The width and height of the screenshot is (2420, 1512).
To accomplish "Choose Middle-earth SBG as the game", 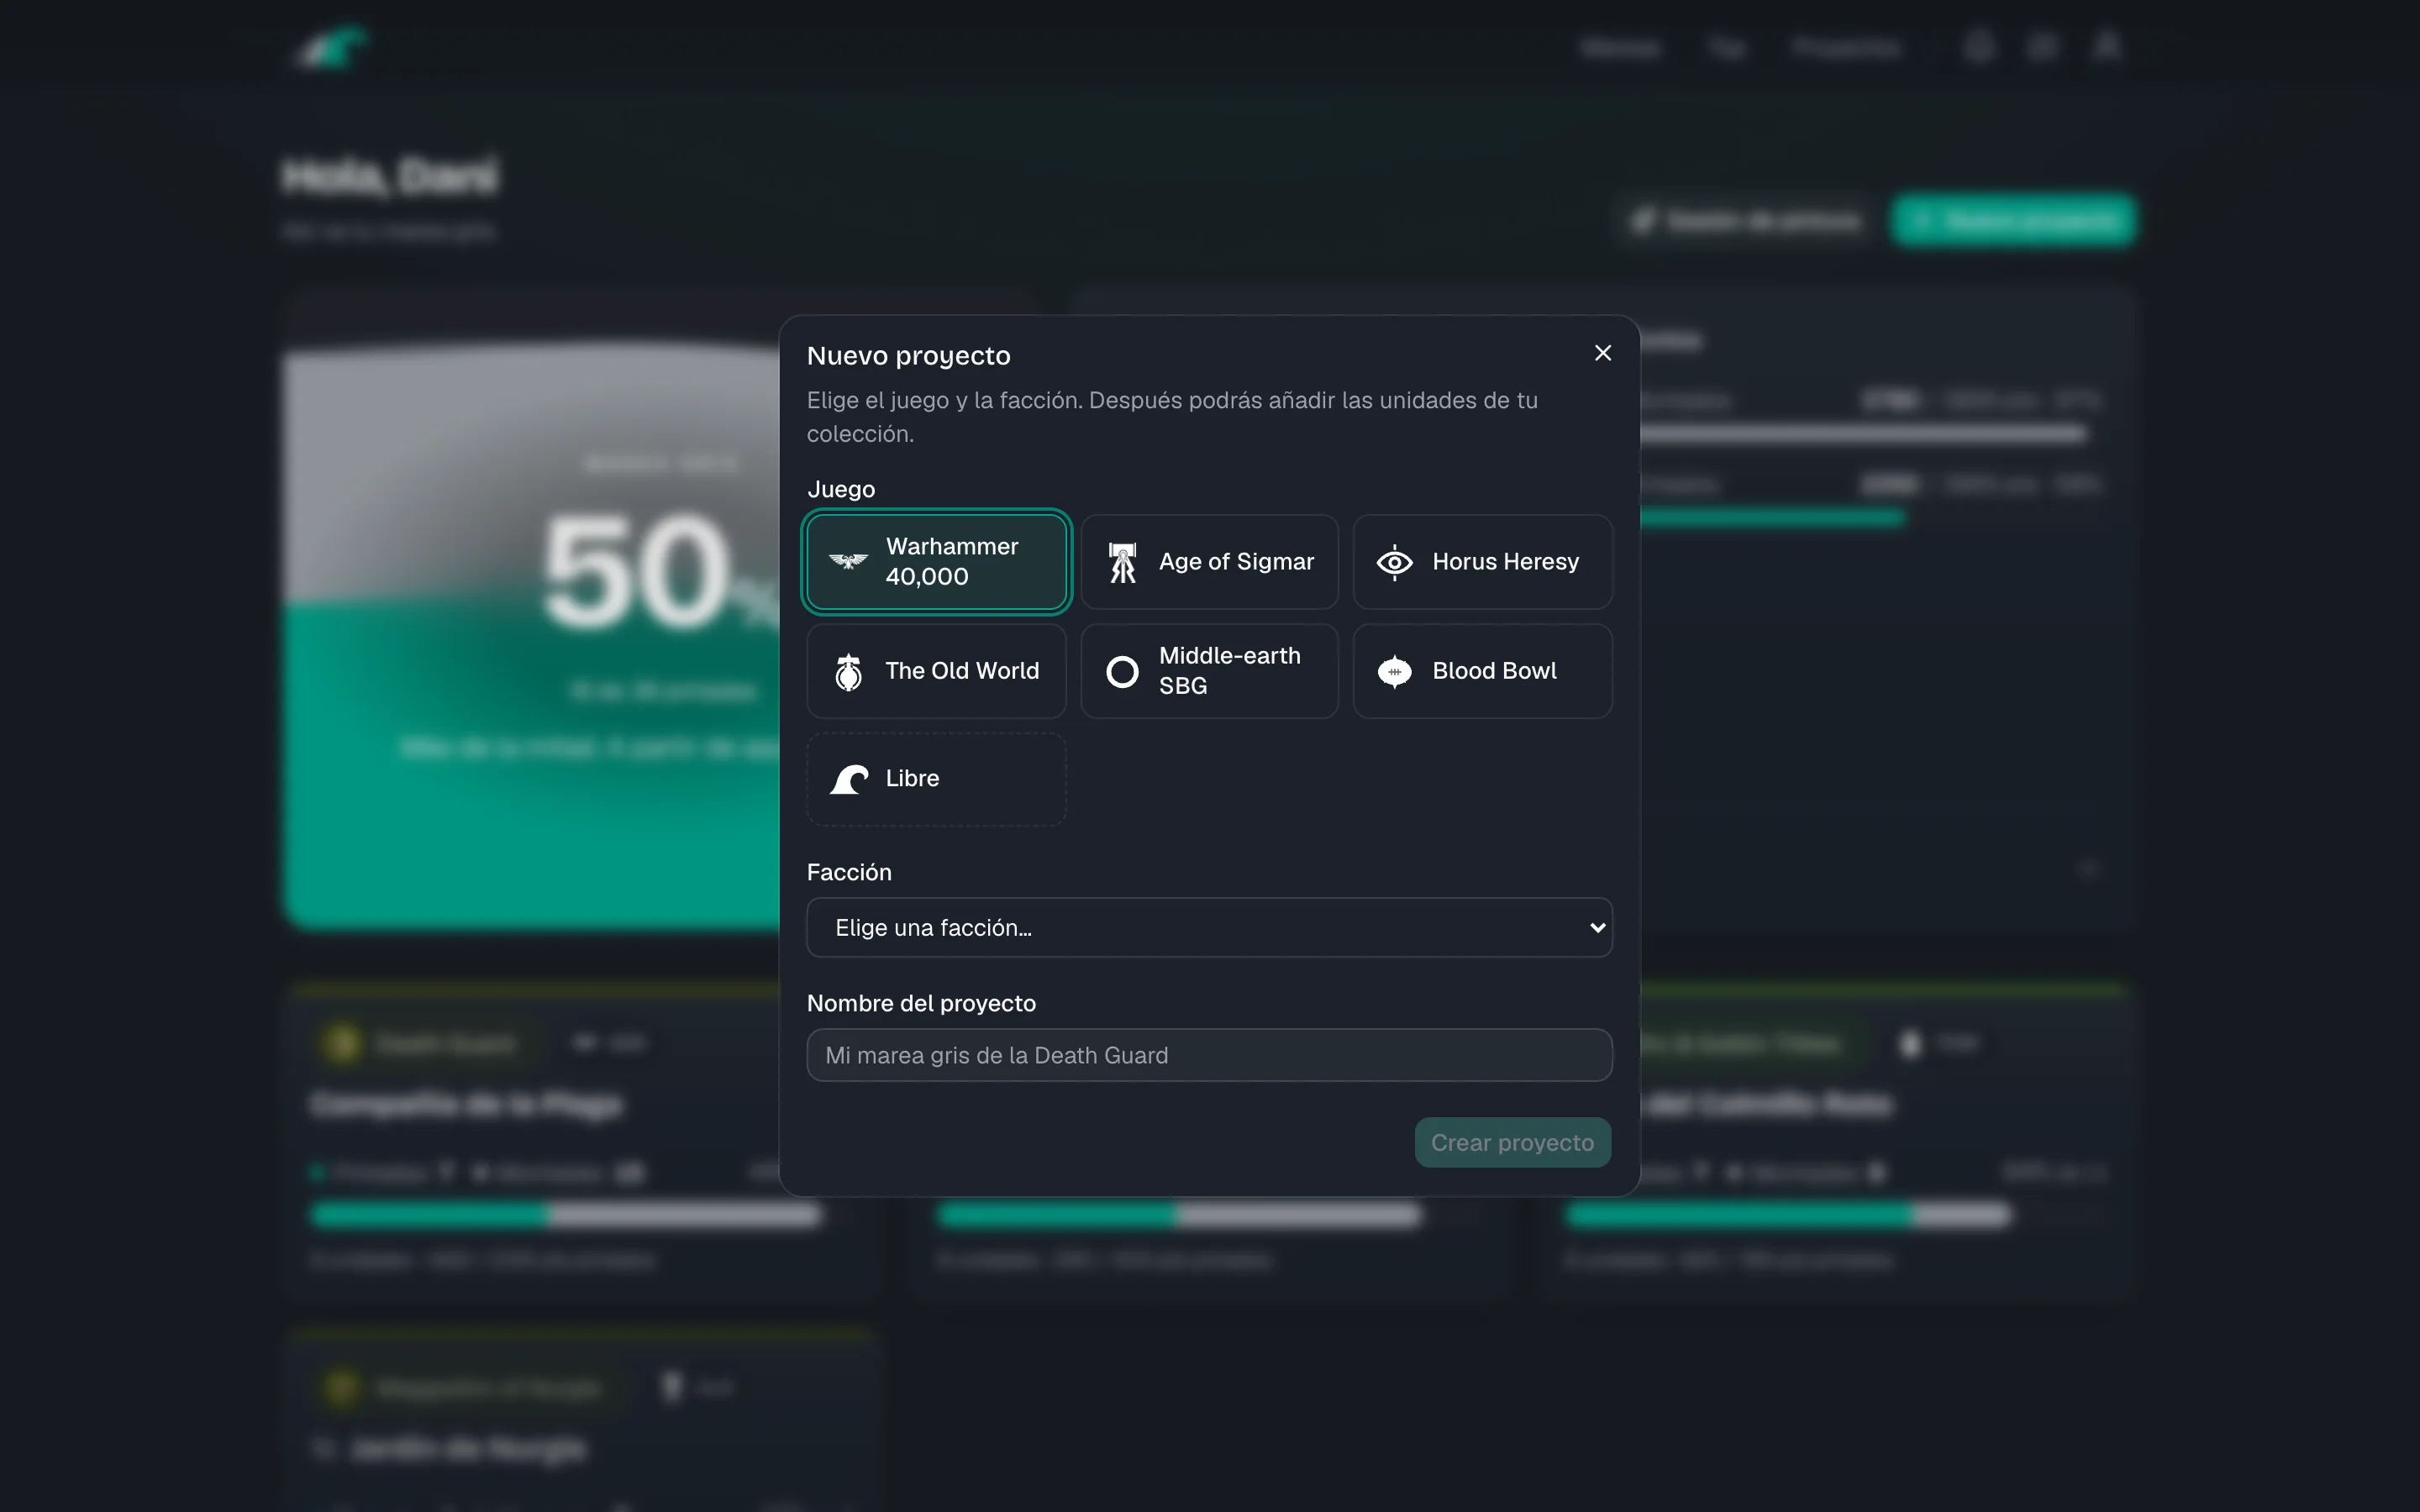I will click(1209, 671).
